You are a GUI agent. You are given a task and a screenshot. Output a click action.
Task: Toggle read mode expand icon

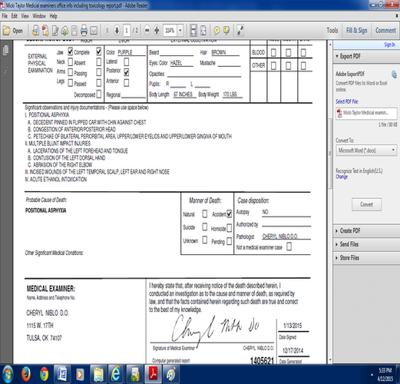pyautogui.click(x=240, y=31)
